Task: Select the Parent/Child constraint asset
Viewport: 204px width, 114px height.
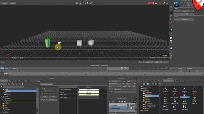Action: point(175,101)
